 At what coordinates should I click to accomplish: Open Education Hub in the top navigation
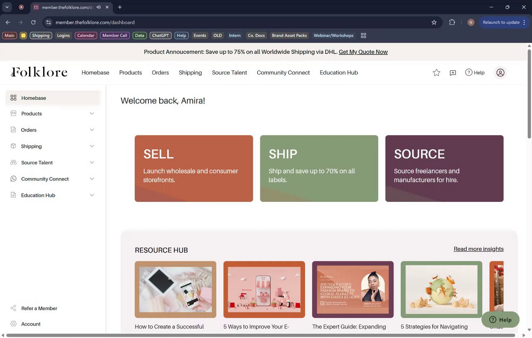pyautogui.click(x=339, y=72)
